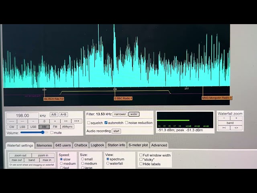
Task: Click the max out button
Action: (x=17, y=160)
